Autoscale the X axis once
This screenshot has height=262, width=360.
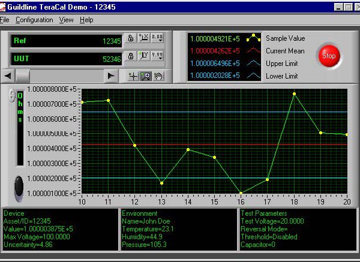pos(144,38)
